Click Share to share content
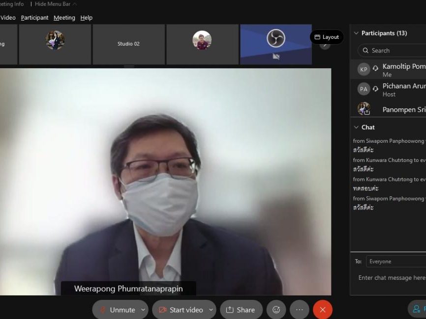The width and height of the screenshot is (426, 319). (241, 310)
